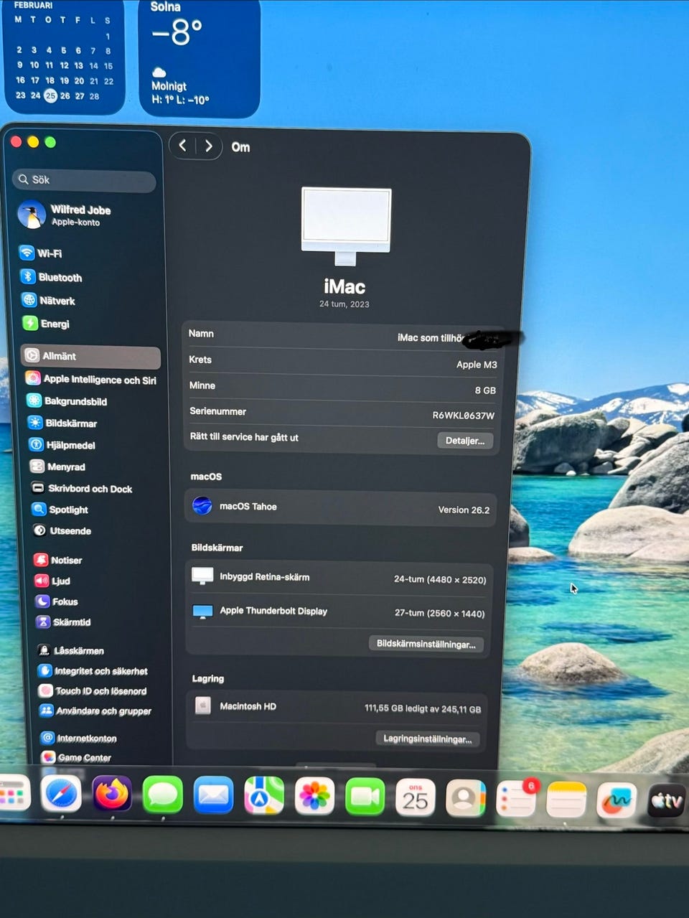The height and width of the screenshot is (918, 689).
Task: Open Bluetooth settings in the sidebar
Action: coord(52,277)
